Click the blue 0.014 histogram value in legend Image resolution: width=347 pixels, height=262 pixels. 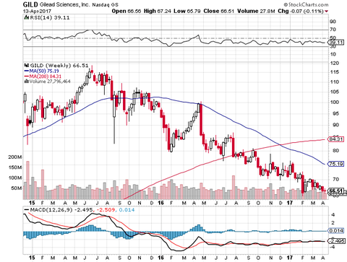(x=127, y=210)
